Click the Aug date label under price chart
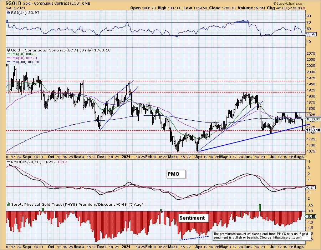Screen dimensions: 321x250 click(x=297, y=157)
